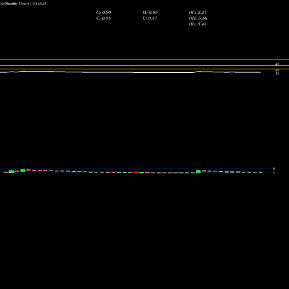Image resolution: width=289 pixels, height=289 pixels.
Task: Click the close price label C: 0.88
Action: pyautogui.click(x=103, y=18)
